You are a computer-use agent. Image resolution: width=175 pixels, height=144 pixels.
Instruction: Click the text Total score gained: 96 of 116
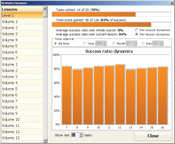pyautogui.click(x=77, y=20)
